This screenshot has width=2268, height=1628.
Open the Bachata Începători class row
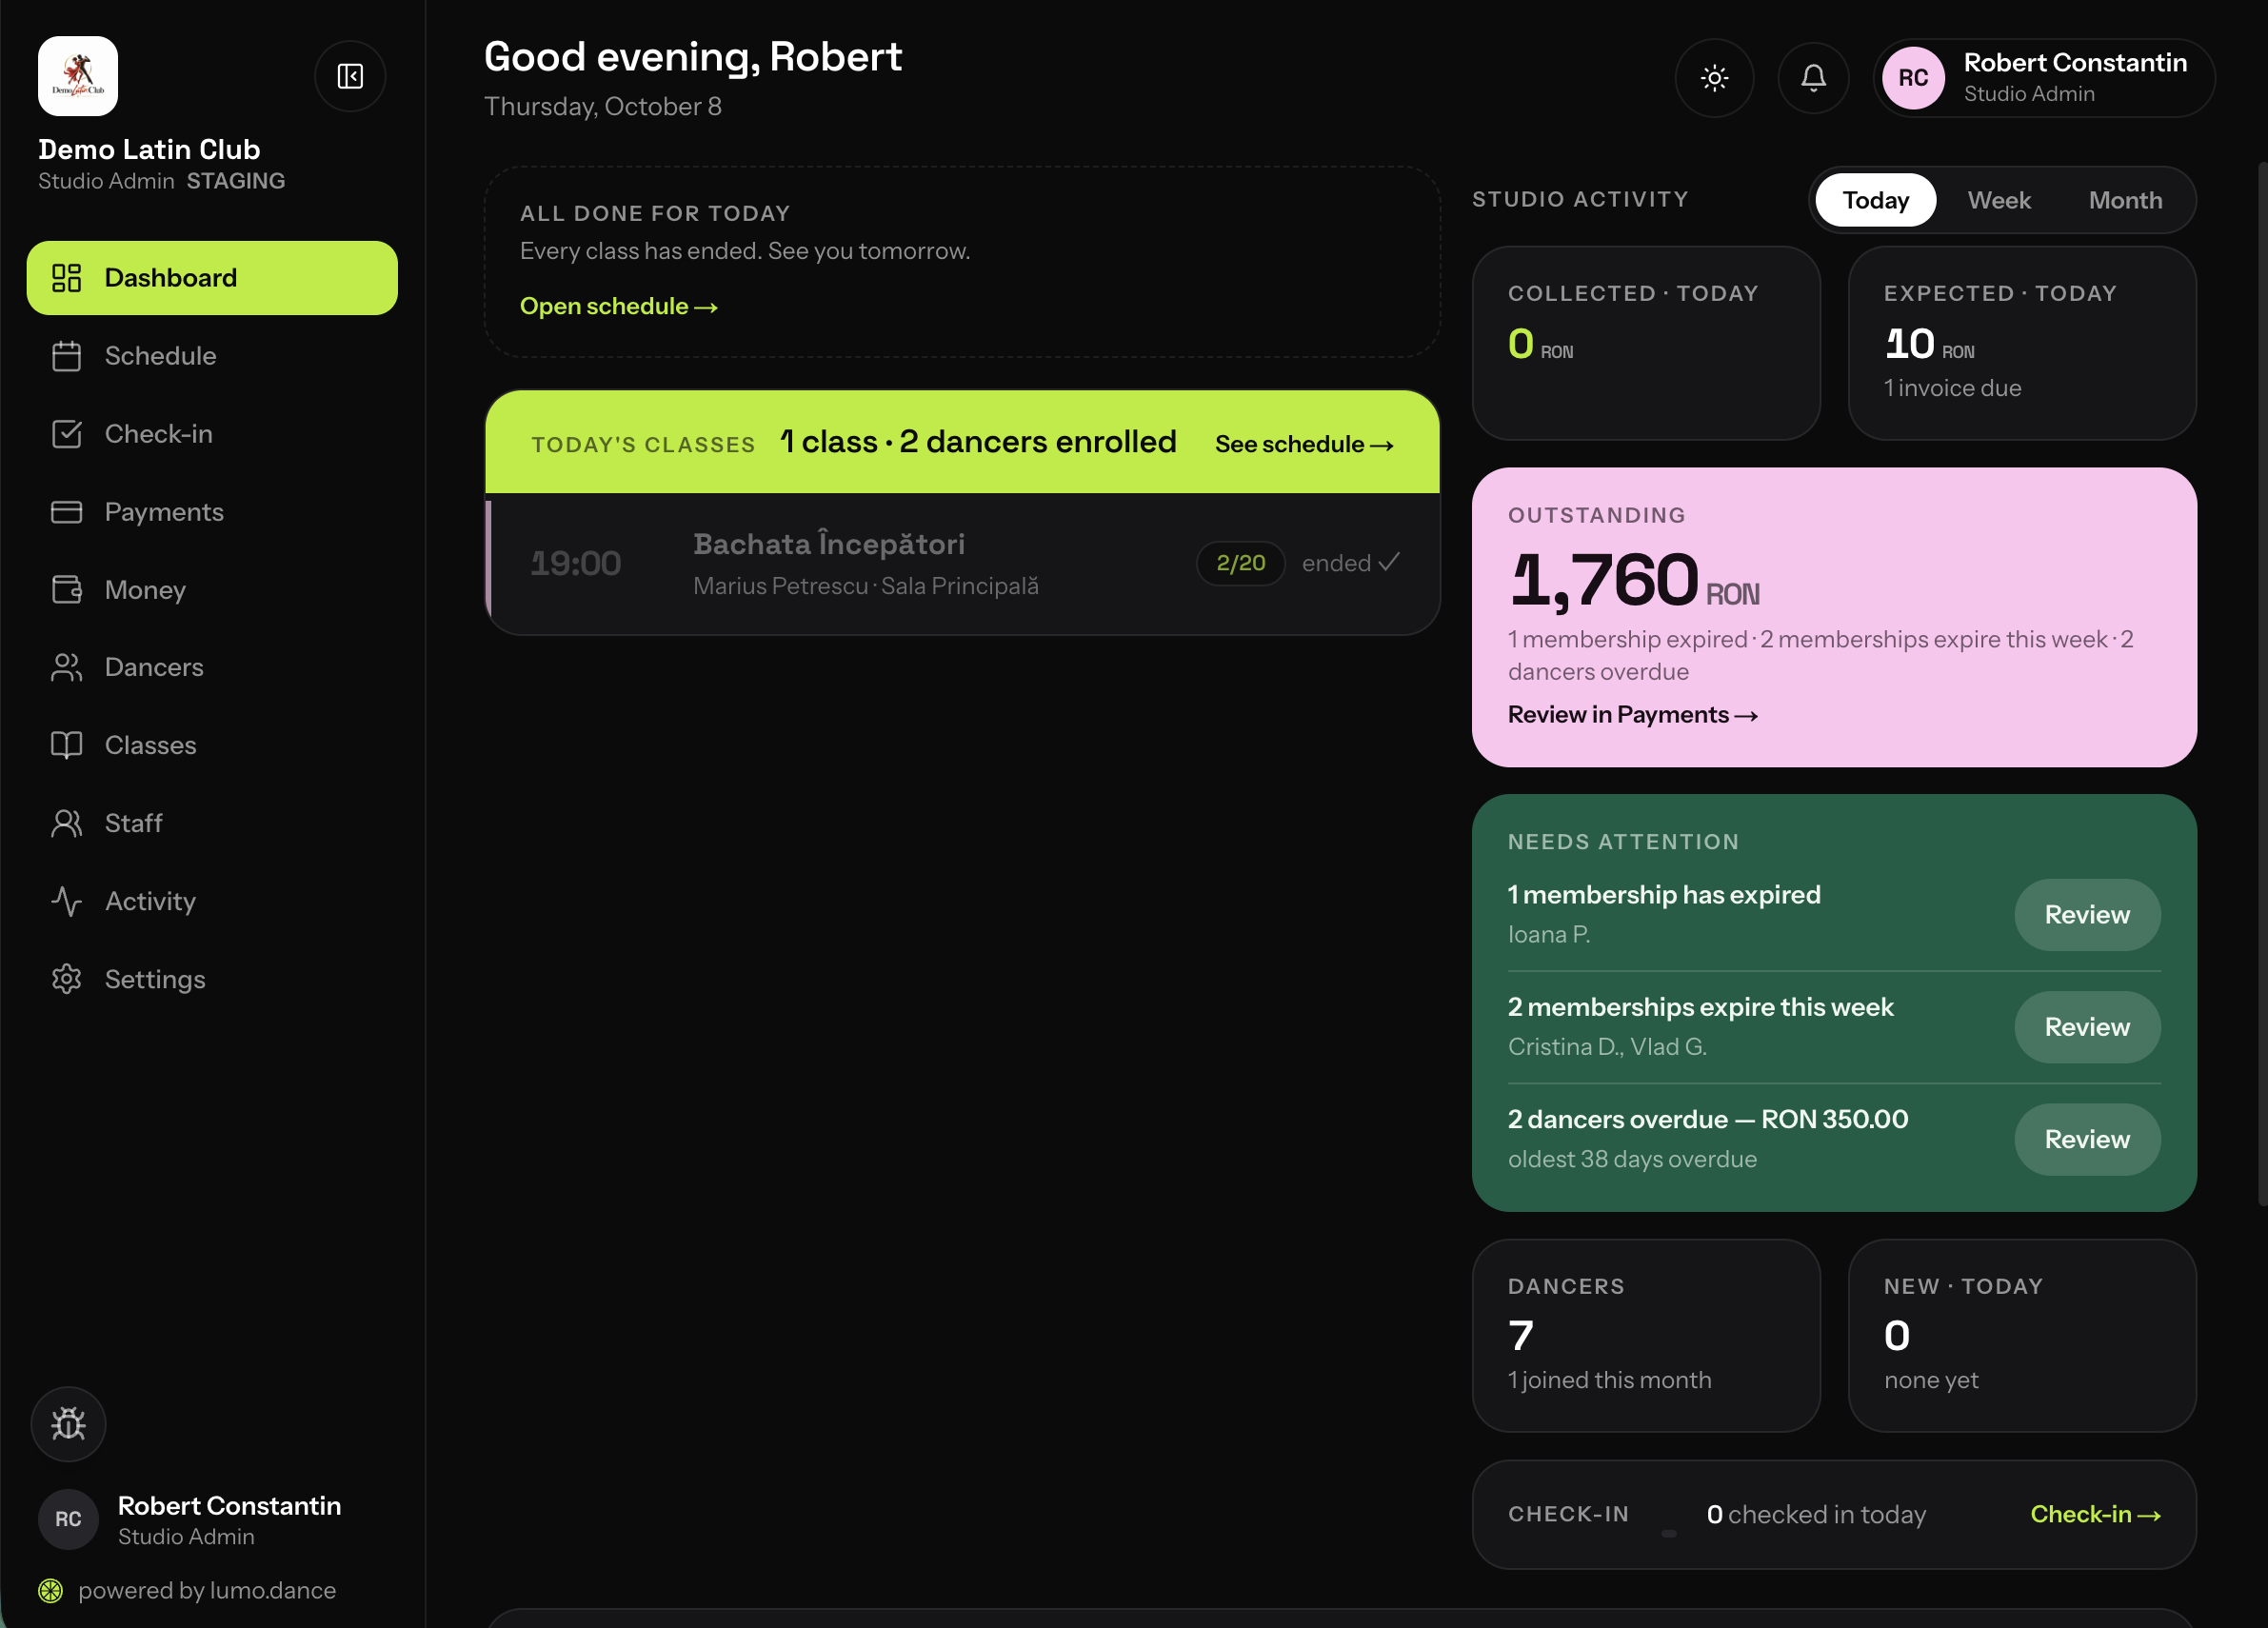click(x=962, y=564)
